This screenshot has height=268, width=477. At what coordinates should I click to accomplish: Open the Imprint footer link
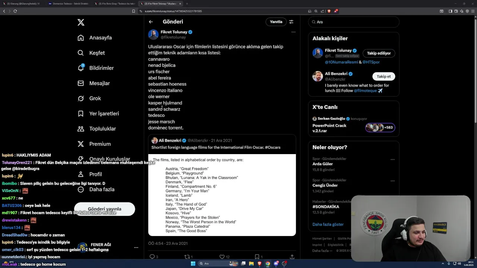(317, 245)
